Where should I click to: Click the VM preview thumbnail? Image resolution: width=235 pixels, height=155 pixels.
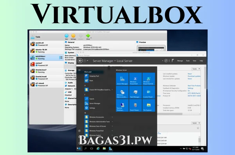[x=151, y=48]
